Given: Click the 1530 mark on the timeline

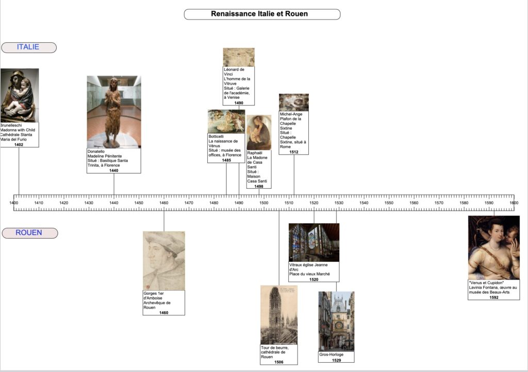Looking at the screenshot, I should click(339, 203).
